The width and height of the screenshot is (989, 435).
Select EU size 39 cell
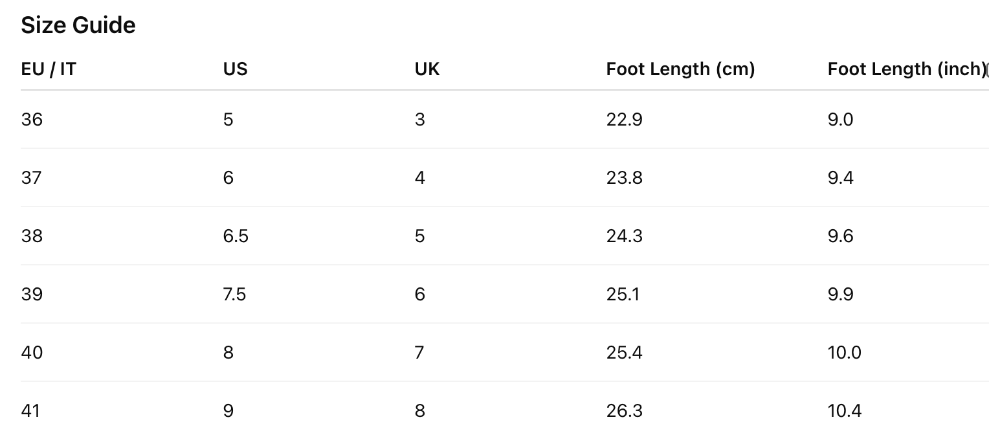click(32, 294)
